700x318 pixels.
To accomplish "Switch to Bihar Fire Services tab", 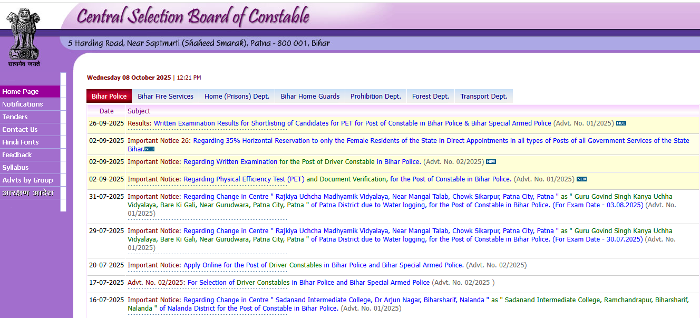I will tap(166, 96).
